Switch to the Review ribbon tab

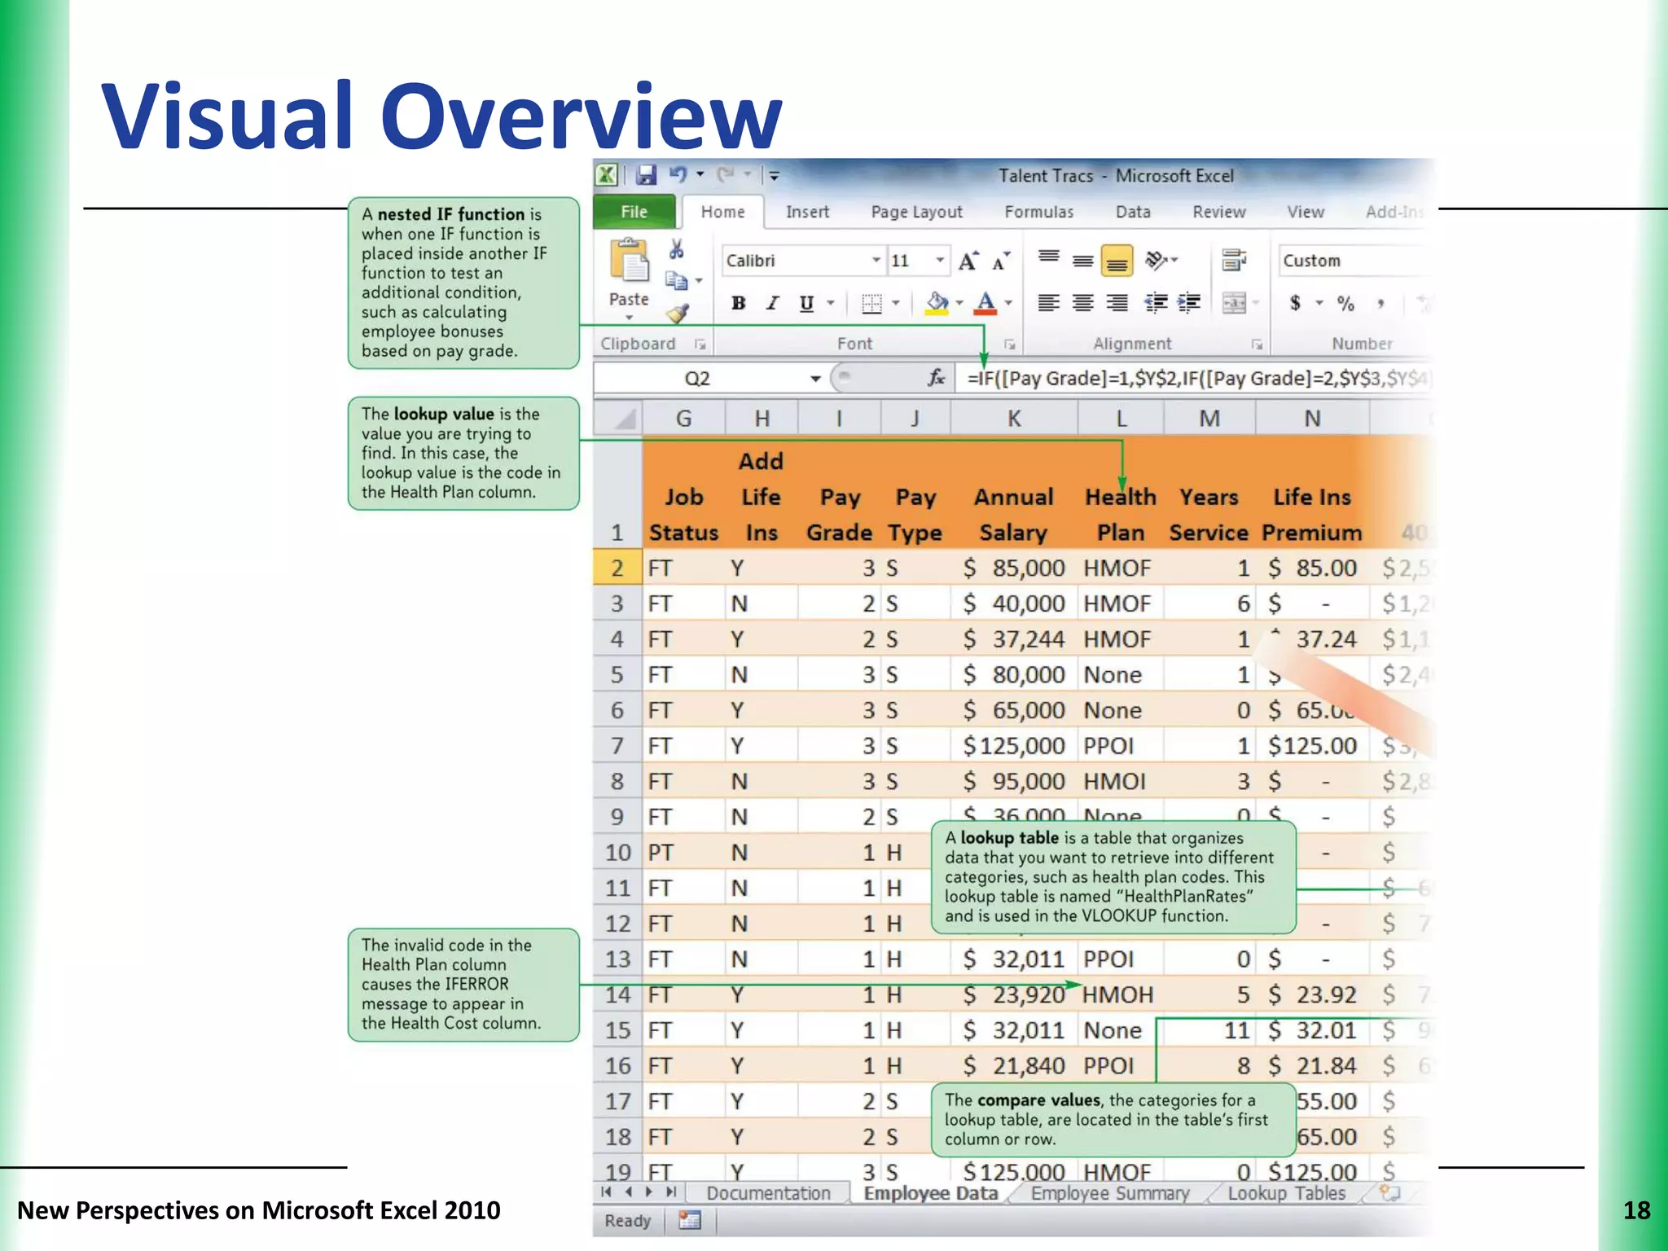coord(1218,212)
